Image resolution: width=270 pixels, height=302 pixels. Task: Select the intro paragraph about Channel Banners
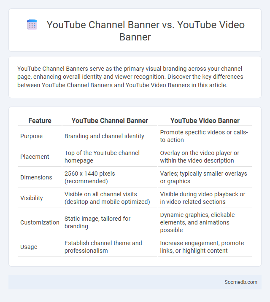[130, 77]
